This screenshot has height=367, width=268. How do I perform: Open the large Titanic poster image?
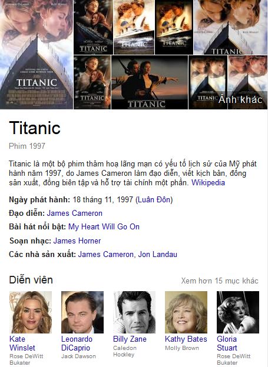pos(37,55)
